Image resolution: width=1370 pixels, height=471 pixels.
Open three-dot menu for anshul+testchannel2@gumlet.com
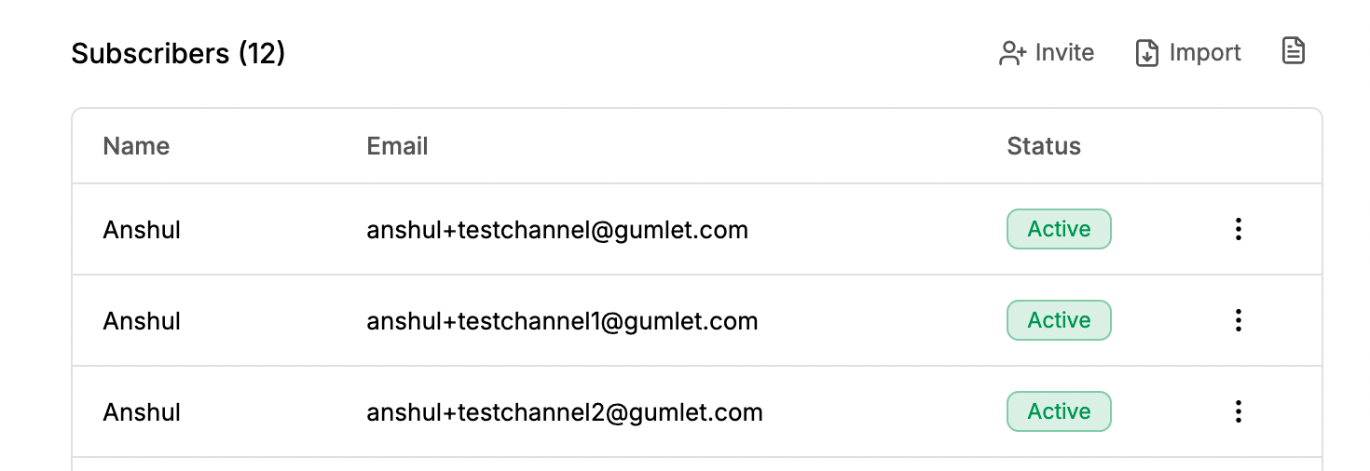point(1238,411)
